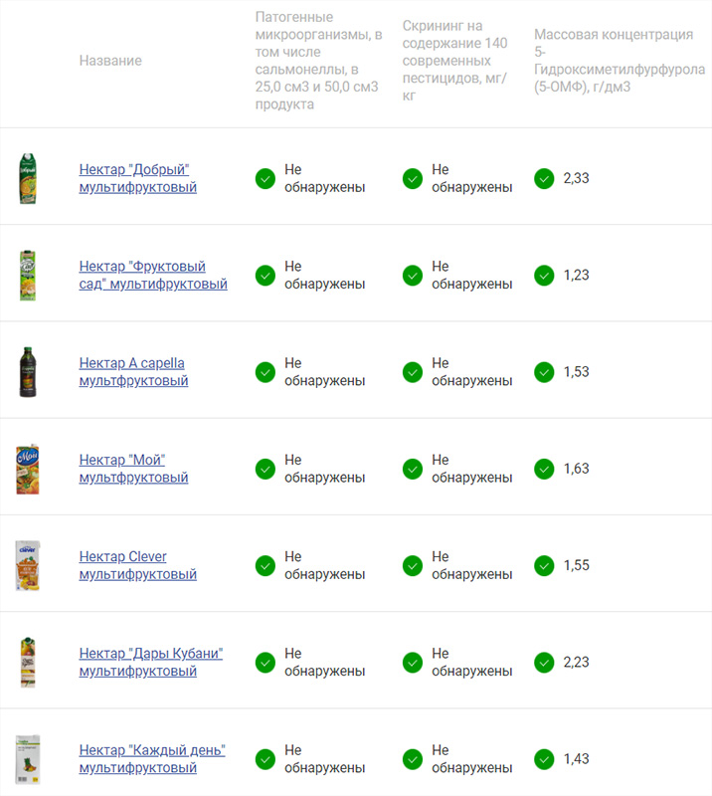Image resolution: width=712 pixels, height=796 pixels.
Task: Click green check icon beside value 1,53
Action: coord(544,372)
